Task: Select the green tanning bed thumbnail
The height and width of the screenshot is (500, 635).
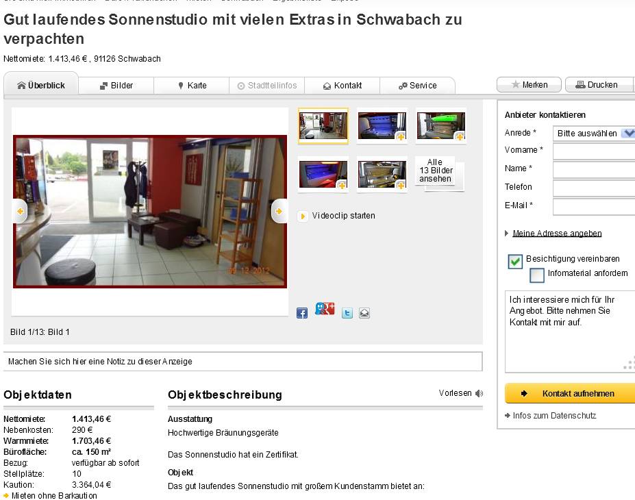Action: [441, 126]
